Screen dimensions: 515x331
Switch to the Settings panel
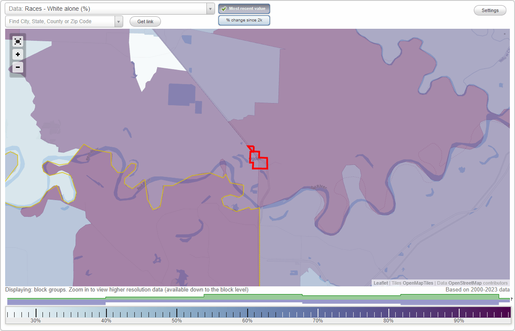point(490,10)
